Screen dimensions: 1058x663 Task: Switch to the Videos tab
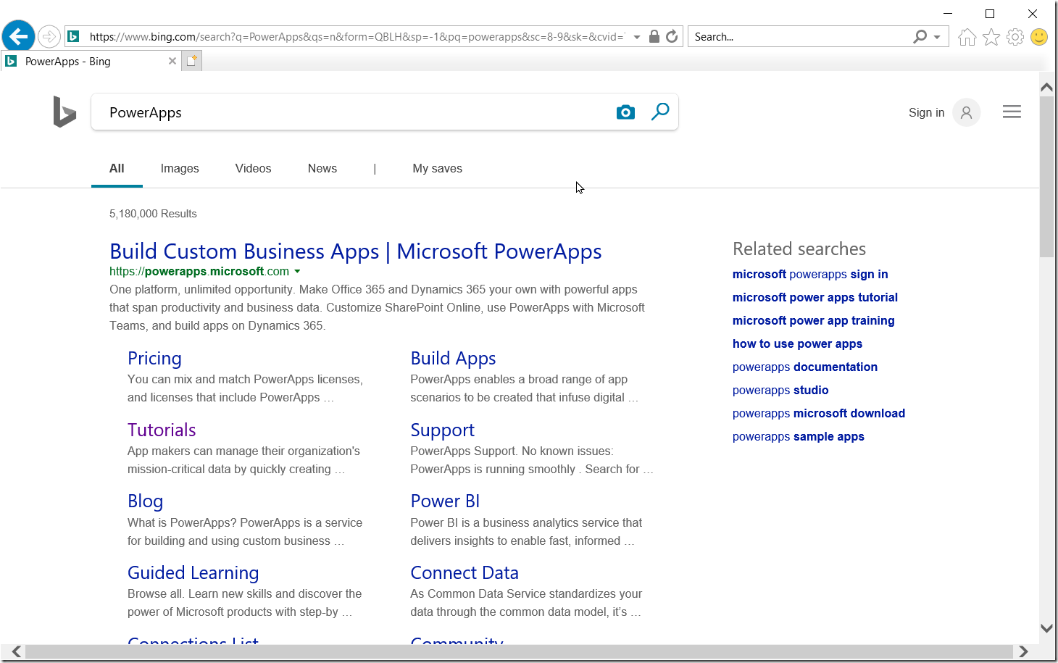(x=253, y=169)
